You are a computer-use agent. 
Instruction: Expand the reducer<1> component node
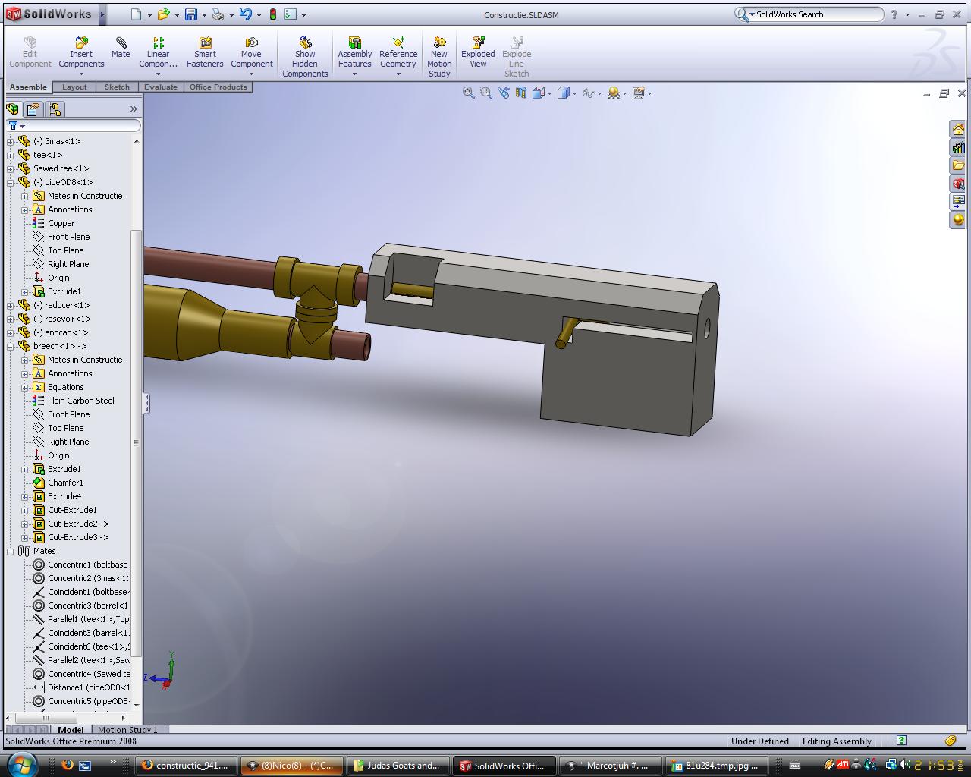[x=11, y=306]
